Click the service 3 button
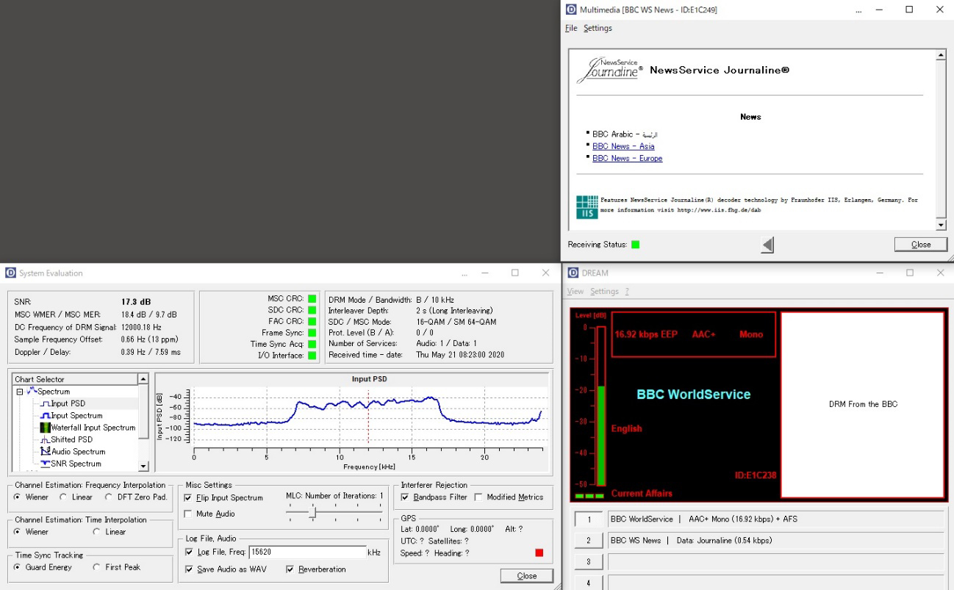Screen dimensions: 954x590 click(x=588, y=562)
